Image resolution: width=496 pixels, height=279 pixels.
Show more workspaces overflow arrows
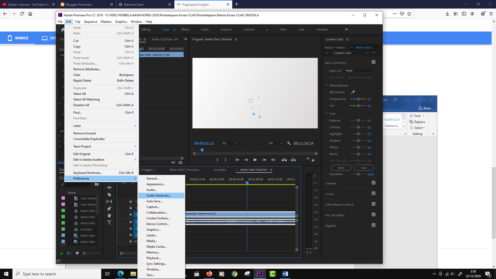[346, 29]
